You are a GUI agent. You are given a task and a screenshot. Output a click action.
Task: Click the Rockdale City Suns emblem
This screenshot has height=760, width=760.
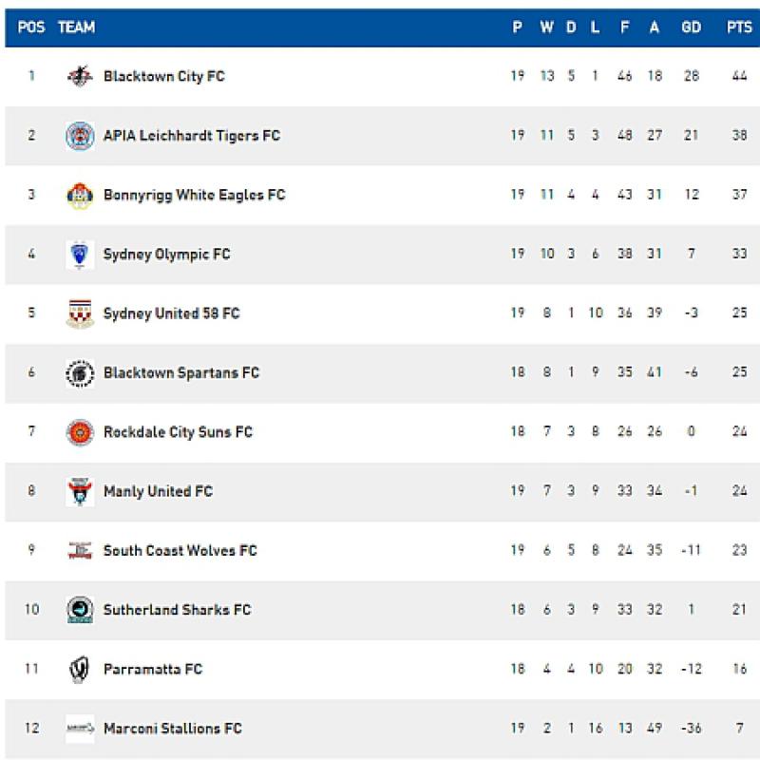click(x=80, y=432)
